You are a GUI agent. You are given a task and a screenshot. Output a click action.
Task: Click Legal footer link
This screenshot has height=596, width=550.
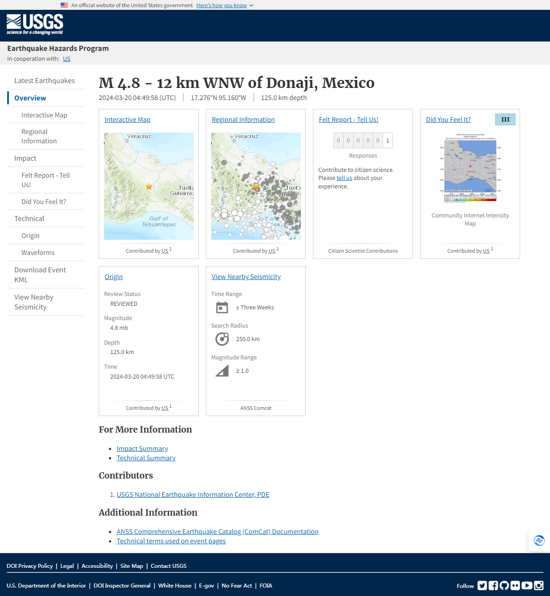[67, 566]
